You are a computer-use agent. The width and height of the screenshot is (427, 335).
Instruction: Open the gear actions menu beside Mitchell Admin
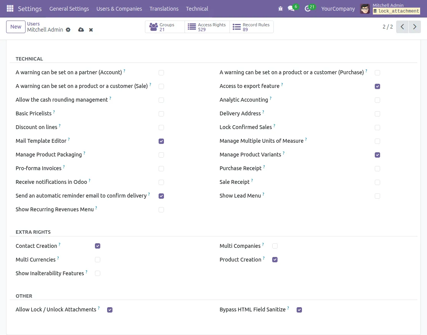click(68, 30)
